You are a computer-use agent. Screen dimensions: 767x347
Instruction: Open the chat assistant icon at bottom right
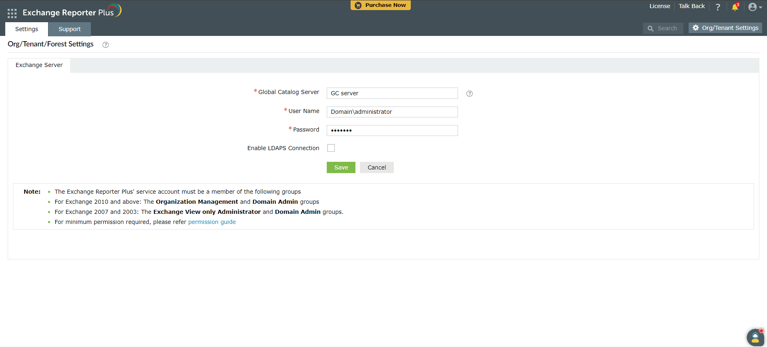(x=755, y=338)
